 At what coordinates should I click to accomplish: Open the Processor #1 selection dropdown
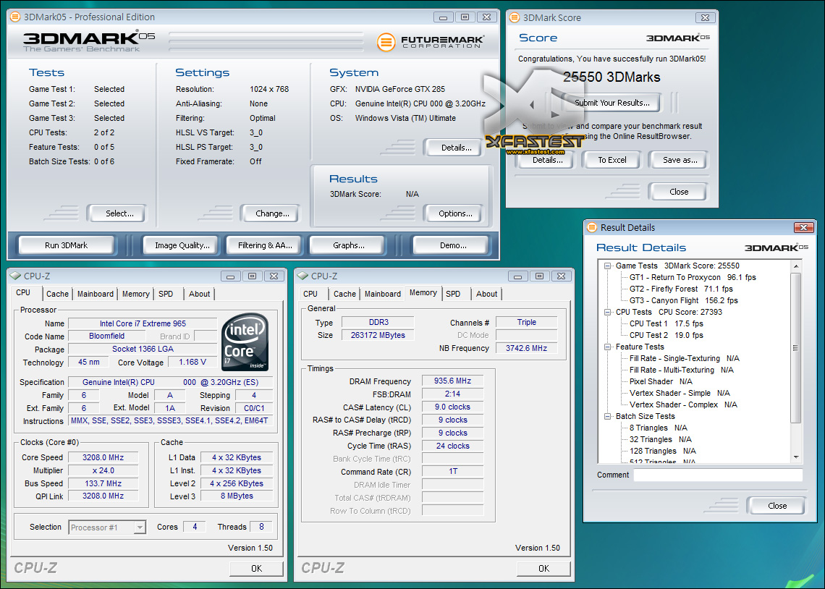pos(108,527)
